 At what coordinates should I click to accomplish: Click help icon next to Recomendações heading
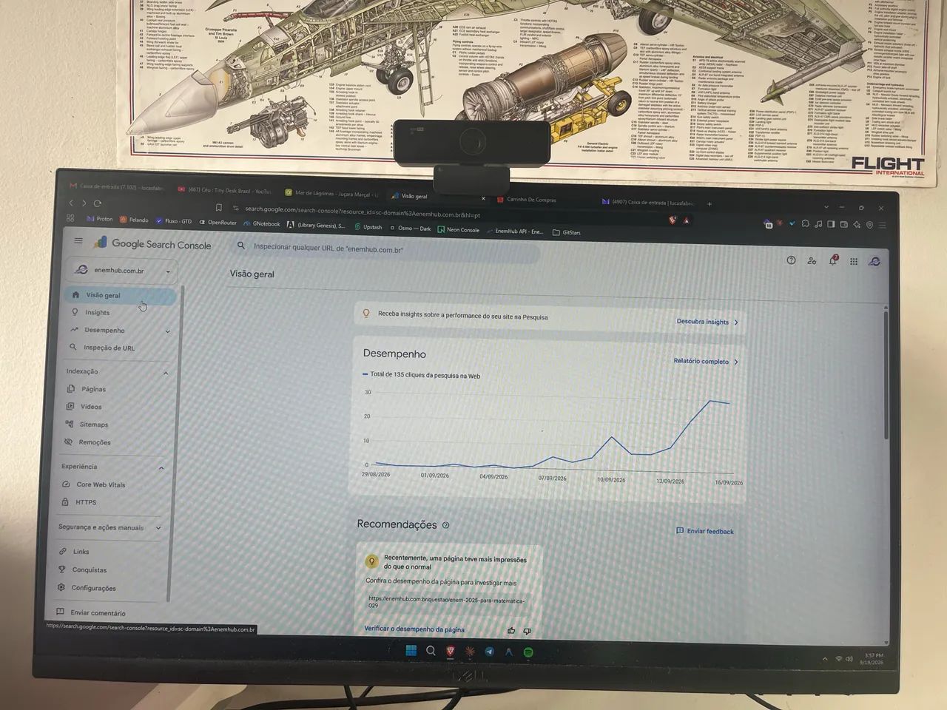coord(445,525)
